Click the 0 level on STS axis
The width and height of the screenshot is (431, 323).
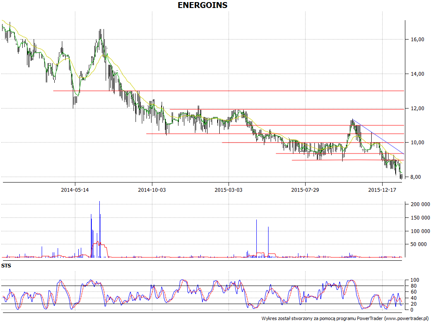412,310
